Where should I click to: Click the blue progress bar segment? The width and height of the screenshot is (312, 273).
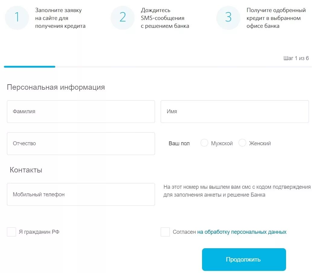point(30,67)
